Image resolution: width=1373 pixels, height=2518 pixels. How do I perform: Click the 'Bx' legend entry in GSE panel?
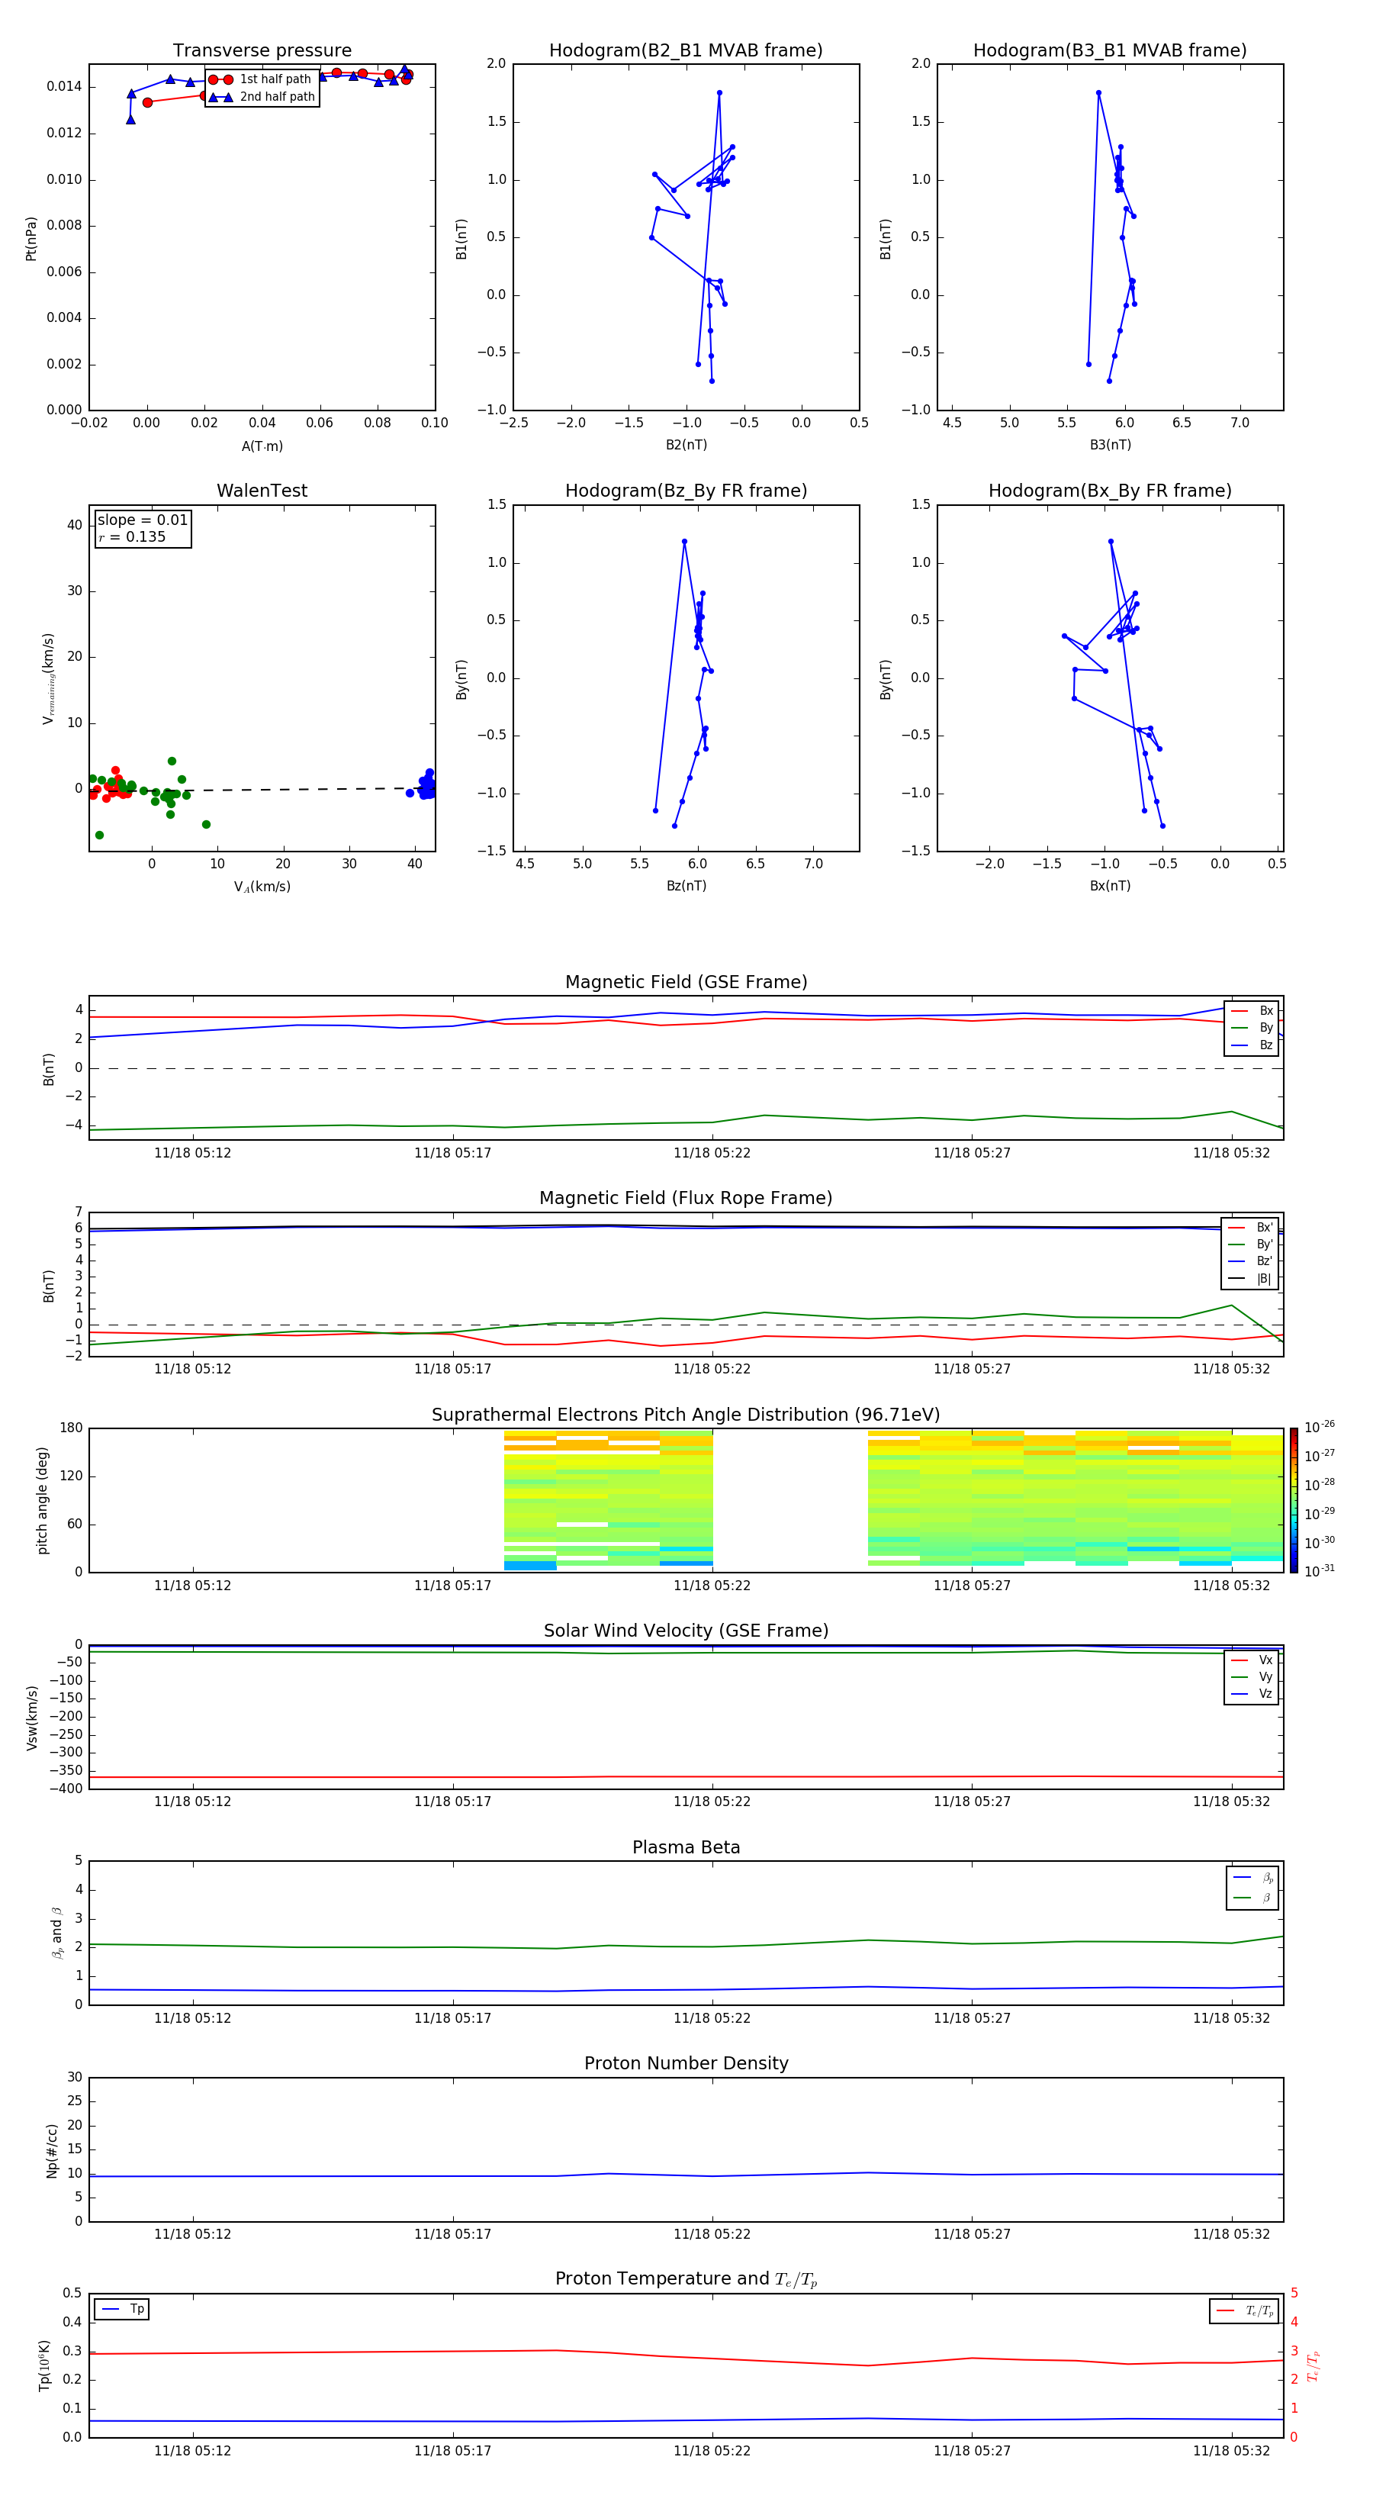pyautogui.click(x=1252, y=1011)
